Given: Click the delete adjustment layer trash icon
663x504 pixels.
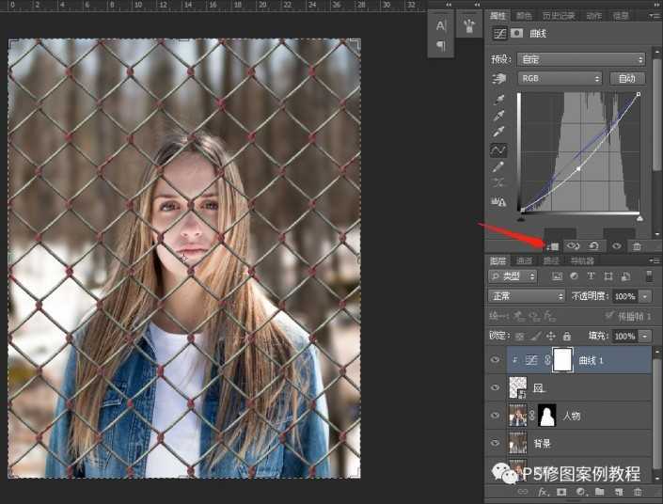Looking at the screenshot, I should coord(637,245).
